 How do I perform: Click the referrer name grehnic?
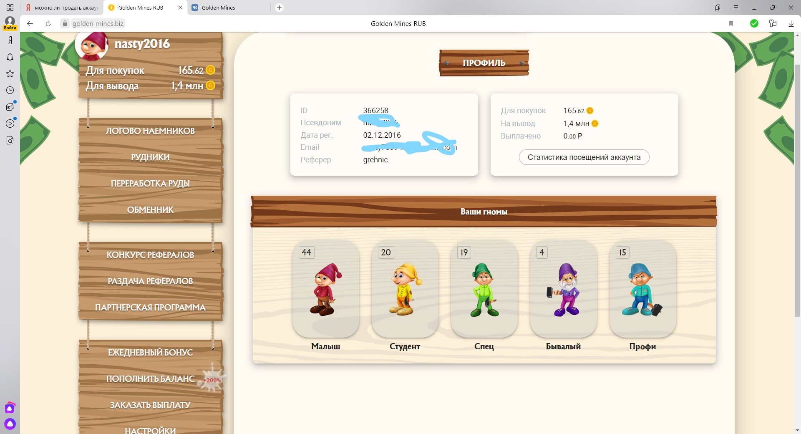pos(375,160)
